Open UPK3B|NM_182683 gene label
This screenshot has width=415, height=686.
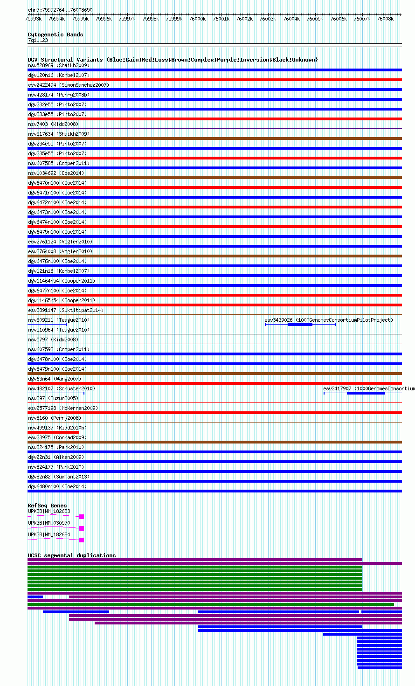click(49, 511)
